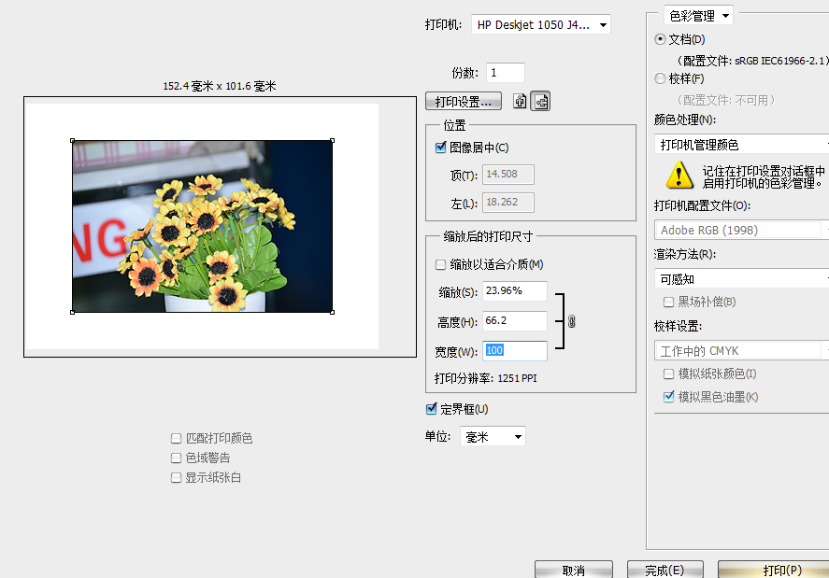The width and height of the screenshot is (829, 578).
Task: Click 打印设置 print settings button
Action: pyautogui.click(x=464, y=101)
